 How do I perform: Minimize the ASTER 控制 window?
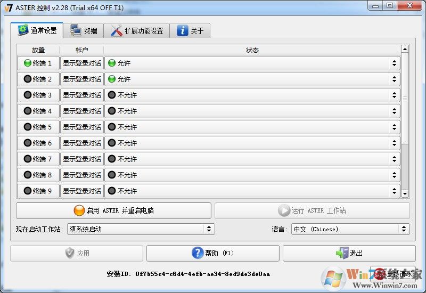click(x=375, y=6)
